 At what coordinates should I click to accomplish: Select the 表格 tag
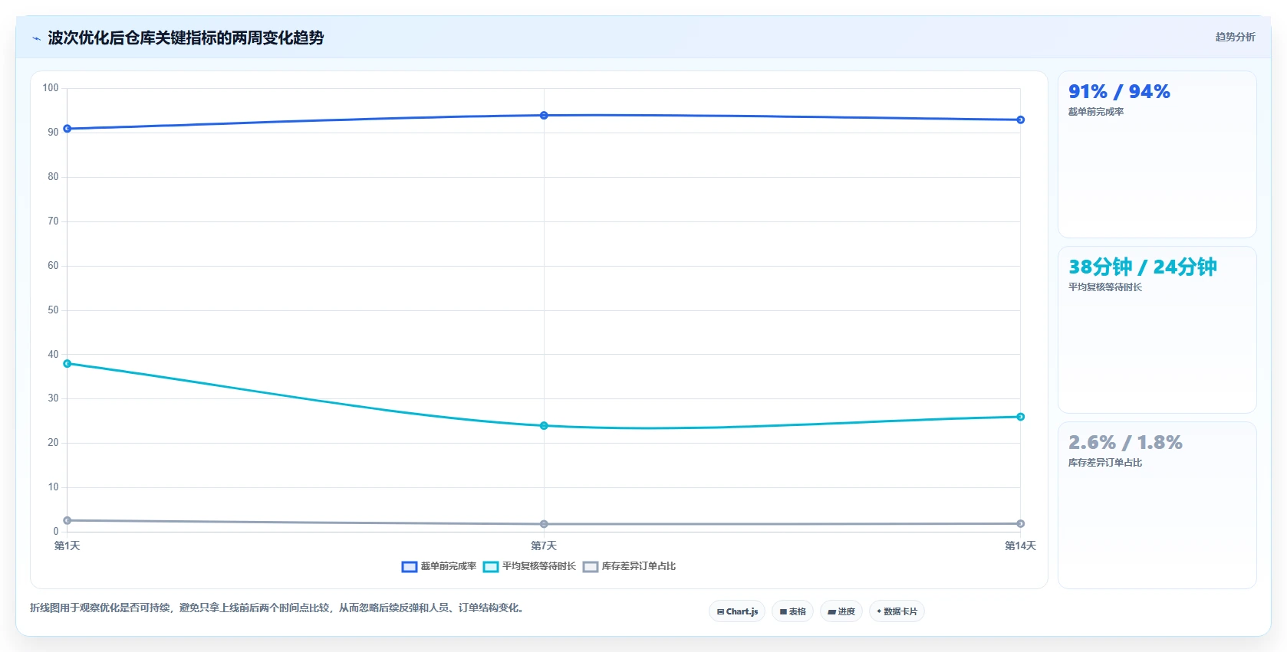(x=792, y=611)
